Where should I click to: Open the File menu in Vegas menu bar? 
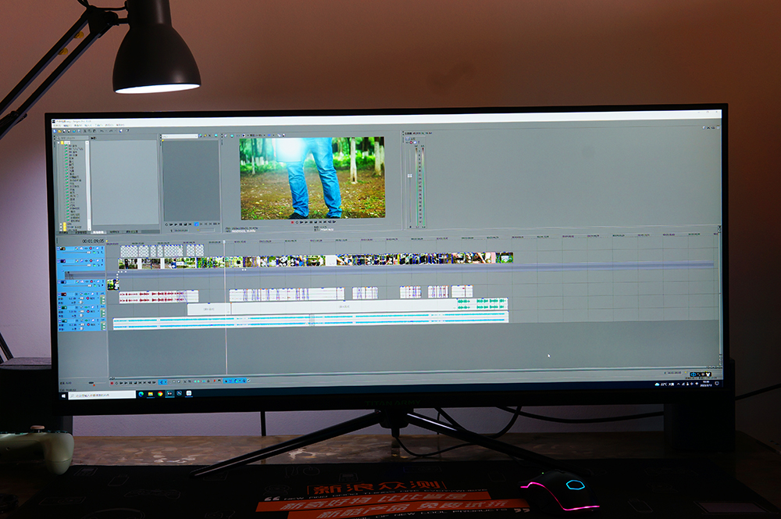pos(56,125)
